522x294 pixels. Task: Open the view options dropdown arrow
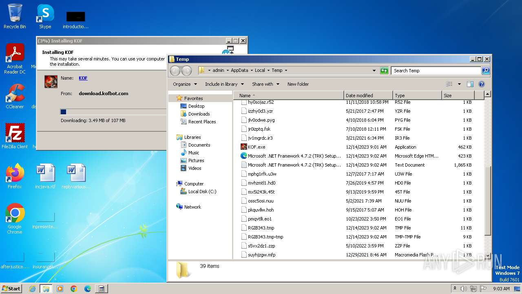tap(459, 84)
